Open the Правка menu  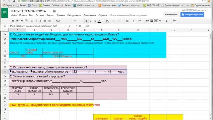23,15
